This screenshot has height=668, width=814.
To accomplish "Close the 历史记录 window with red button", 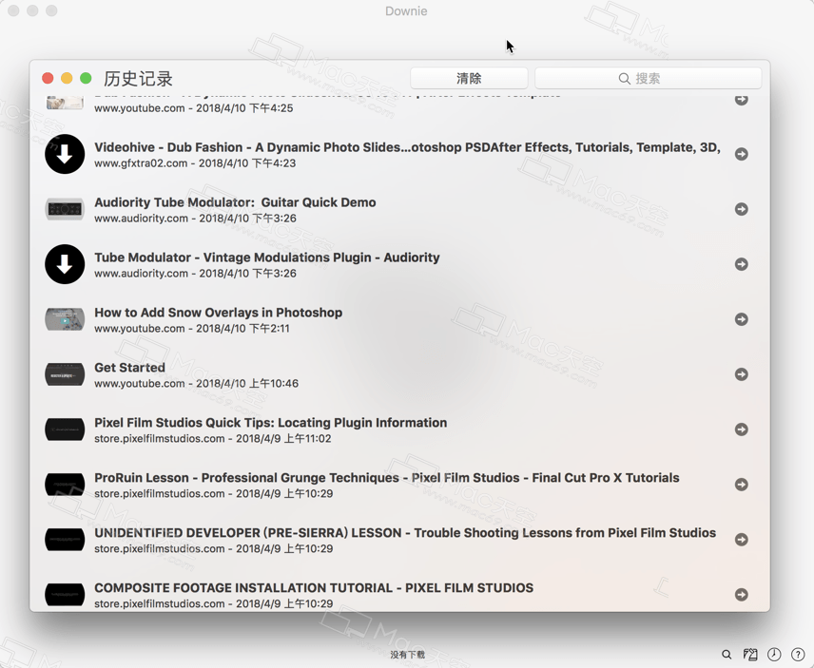I will (x=48, y=78).
